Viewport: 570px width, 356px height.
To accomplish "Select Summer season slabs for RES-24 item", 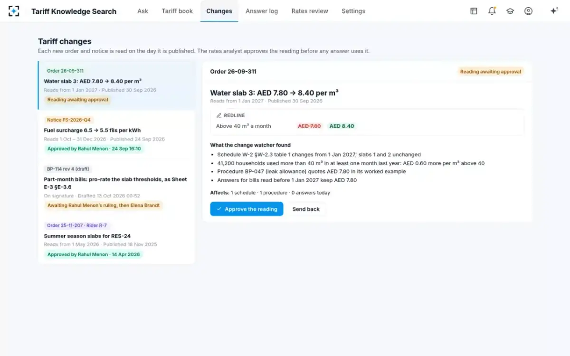I will 116,240.
